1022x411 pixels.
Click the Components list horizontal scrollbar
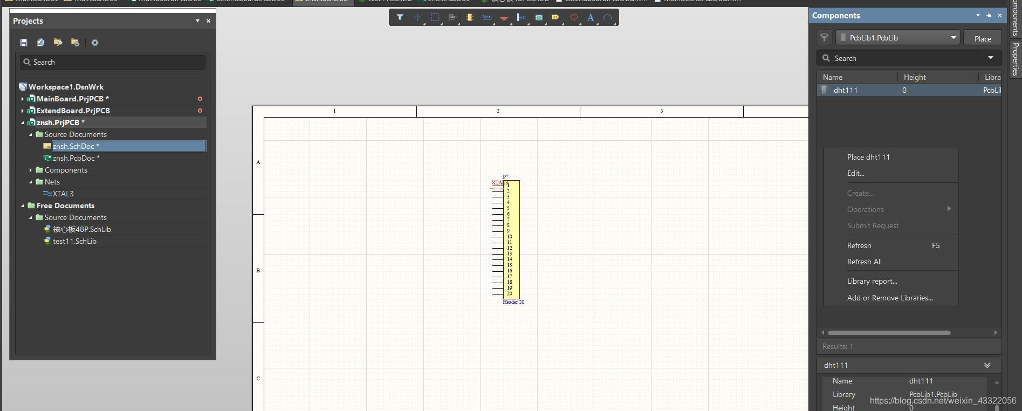[889, 333]
